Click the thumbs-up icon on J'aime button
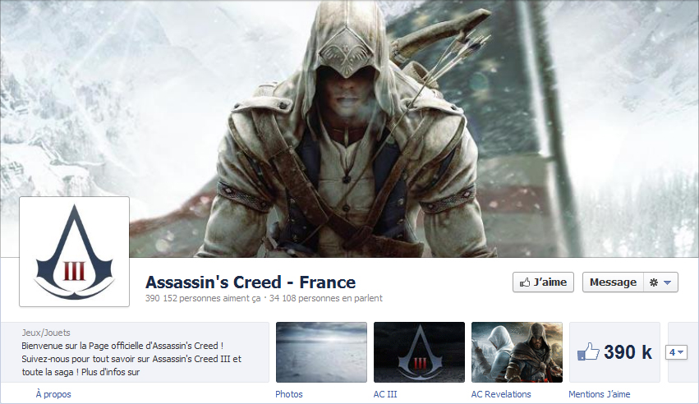The height and width of the screenshot is (404, 699). pyautogui.click(x=525, y=282)
